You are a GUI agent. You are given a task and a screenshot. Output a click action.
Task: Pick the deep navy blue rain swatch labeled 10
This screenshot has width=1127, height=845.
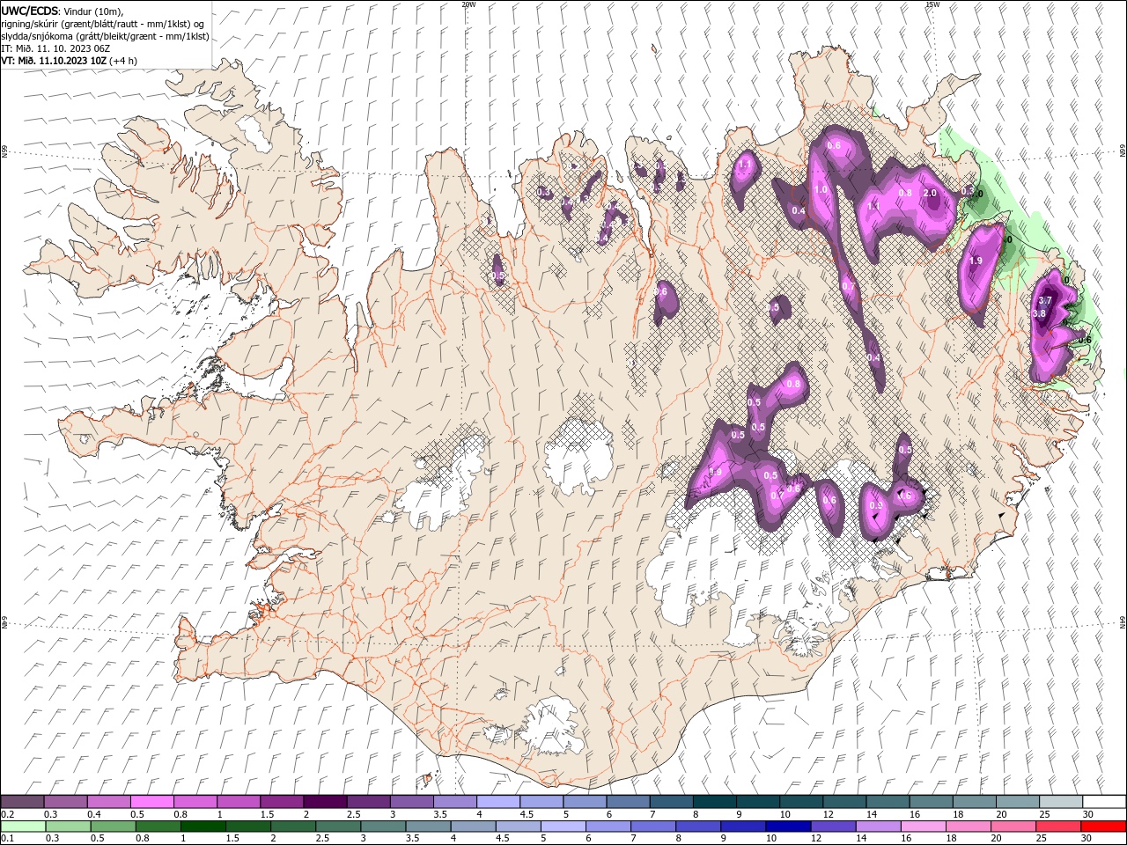coord(787,827)
